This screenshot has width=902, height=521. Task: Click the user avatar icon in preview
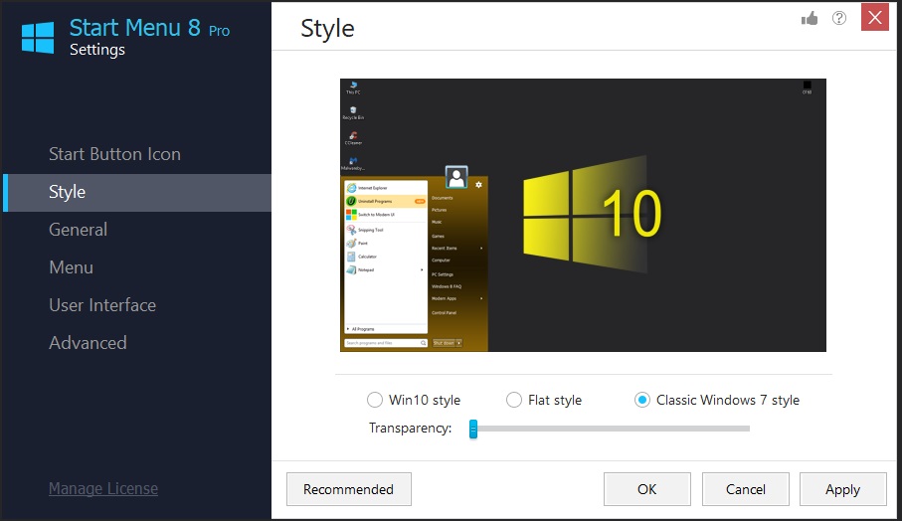[456, 177]
